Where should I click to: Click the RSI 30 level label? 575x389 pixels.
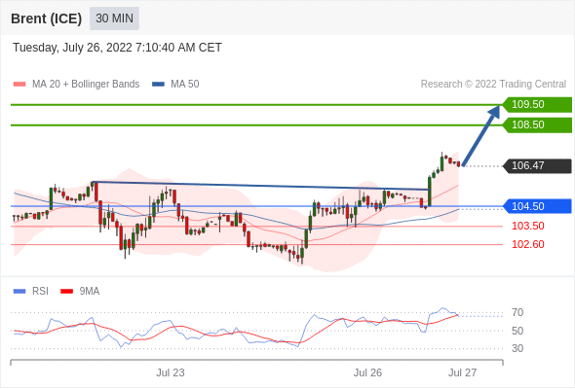517,348
